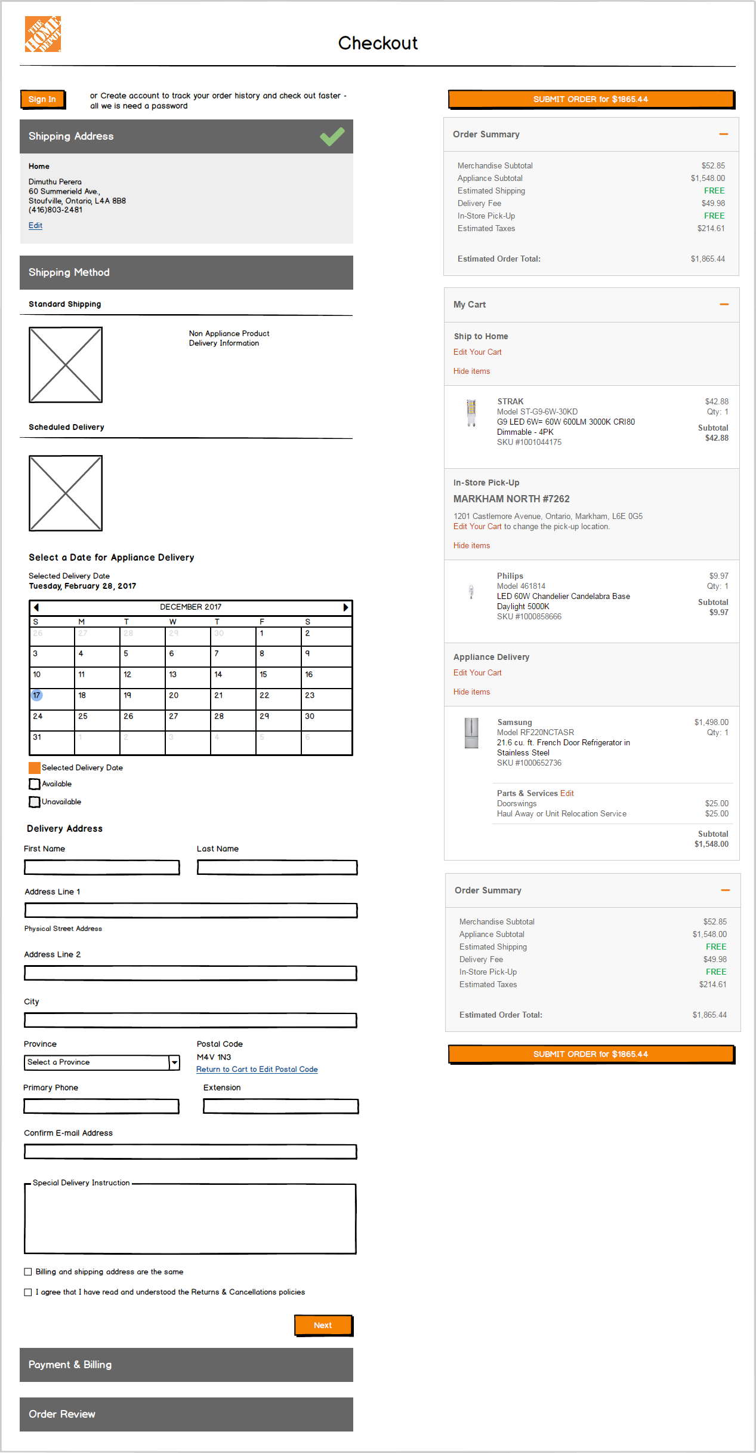756x1453 pixels.
Task: Click the Extension field
Action: coord(281,1107)
